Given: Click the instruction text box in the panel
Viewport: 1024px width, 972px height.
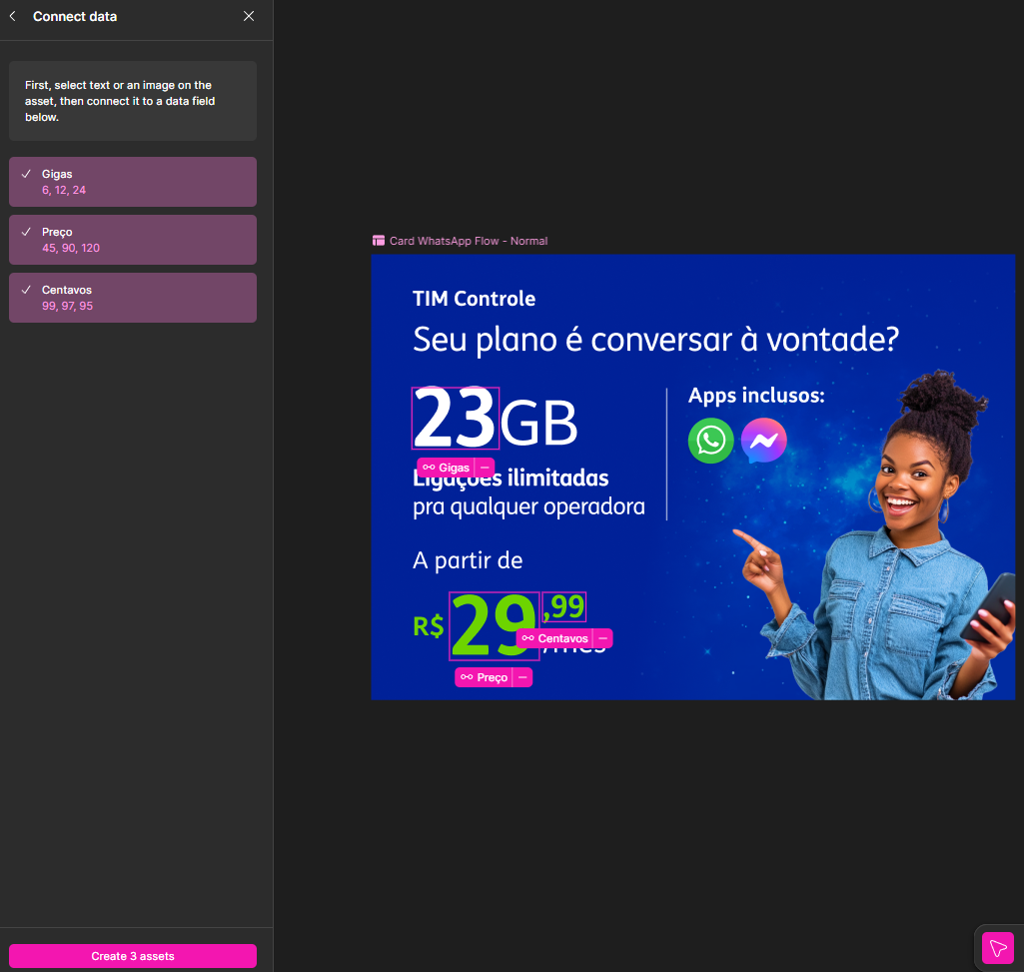Looking at the screenshot, I should click(x=133, y=101).
